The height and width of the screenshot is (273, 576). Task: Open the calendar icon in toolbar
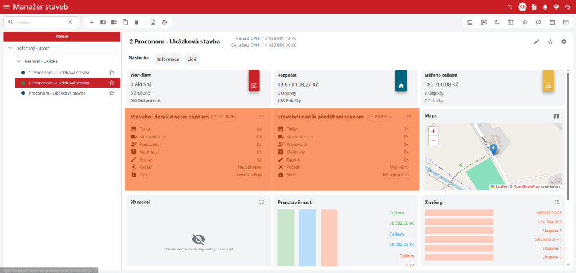coord(551,22)
